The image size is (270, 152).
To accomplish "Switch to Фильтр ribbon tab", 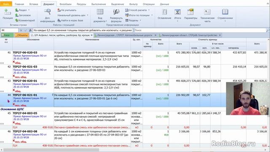I will pos(133,4).
